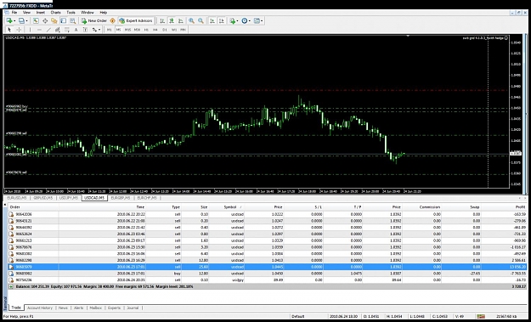
Task: Select the Horizontal Line drawing tool
Action: pyautogui.click(x=39, y=30)
